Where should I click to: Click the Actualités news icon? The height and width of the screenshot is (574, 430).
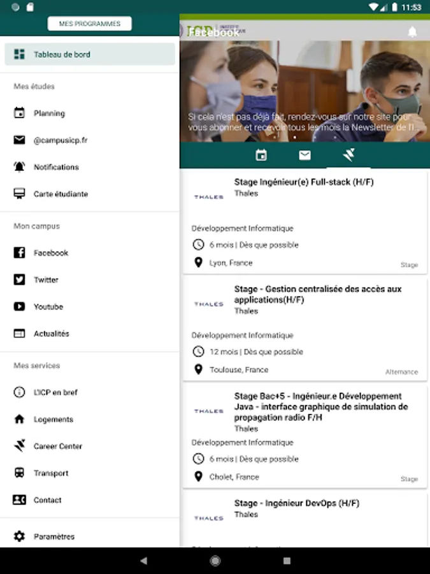tap(19, 333)
